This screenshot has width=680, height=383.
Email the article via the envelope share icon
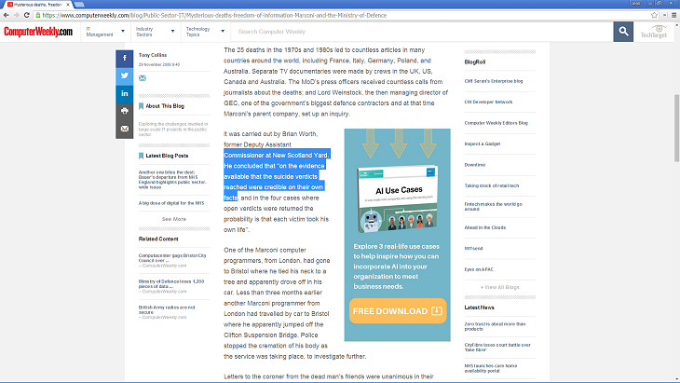click(125, 130)
